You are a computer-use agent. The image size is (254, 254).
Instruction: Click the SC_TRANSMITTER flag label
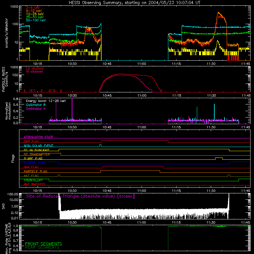(37, 154)
